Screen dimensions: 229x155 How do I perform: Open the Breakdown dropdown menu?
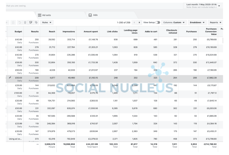point(197,22)
